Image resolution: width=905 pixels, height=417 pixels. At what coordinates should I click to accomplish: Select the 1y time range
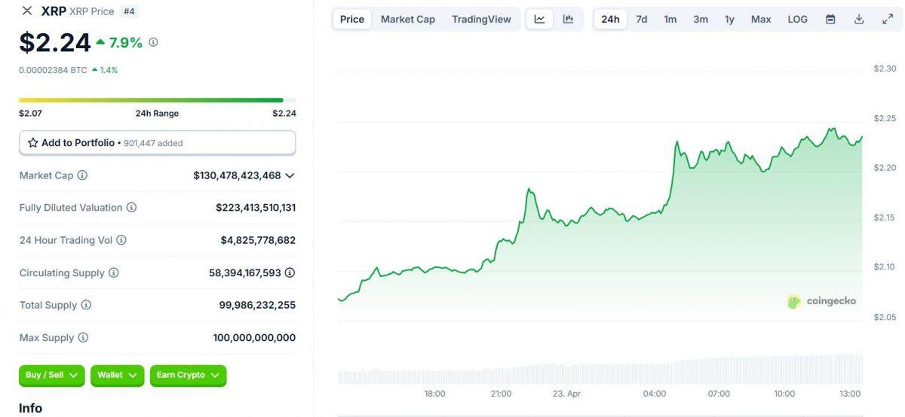[729, 20]
